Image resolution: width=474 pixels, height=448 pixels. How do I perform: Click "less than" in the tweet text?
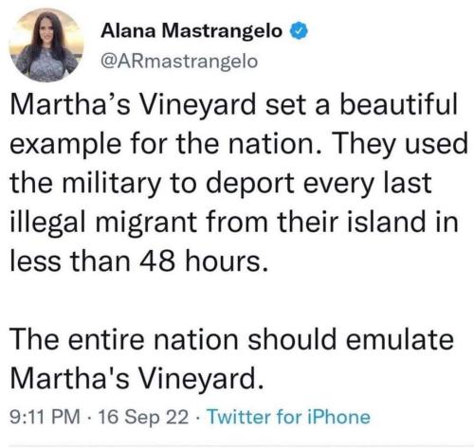pyautogui.click(x=70, y=261)
